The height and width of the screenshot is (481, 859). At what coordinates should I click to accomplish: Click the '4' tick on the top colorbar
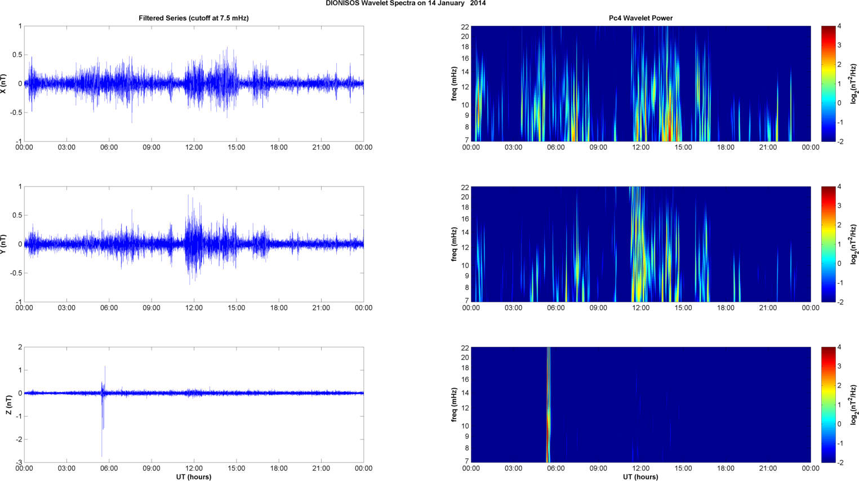[x=839, y=26]
